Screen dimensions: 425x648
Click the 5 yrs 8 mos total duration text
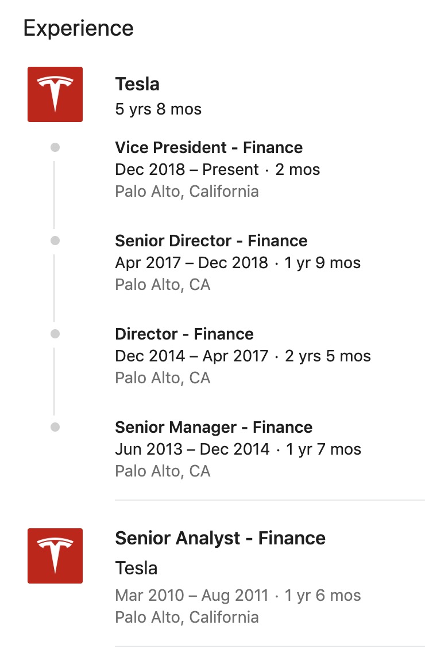159,109
